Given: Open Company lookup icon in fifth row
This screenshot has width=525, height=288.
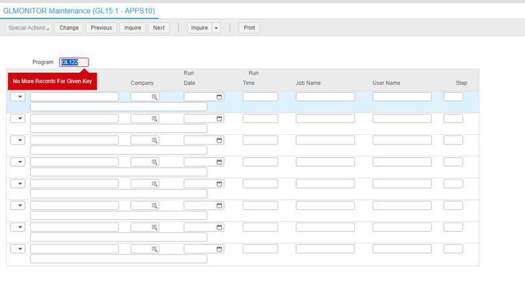Looking at the screenshot, I should (154, 184).
